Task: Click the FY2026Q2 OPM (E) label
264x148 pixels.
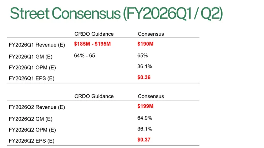Action: click(x=32, y=129)
